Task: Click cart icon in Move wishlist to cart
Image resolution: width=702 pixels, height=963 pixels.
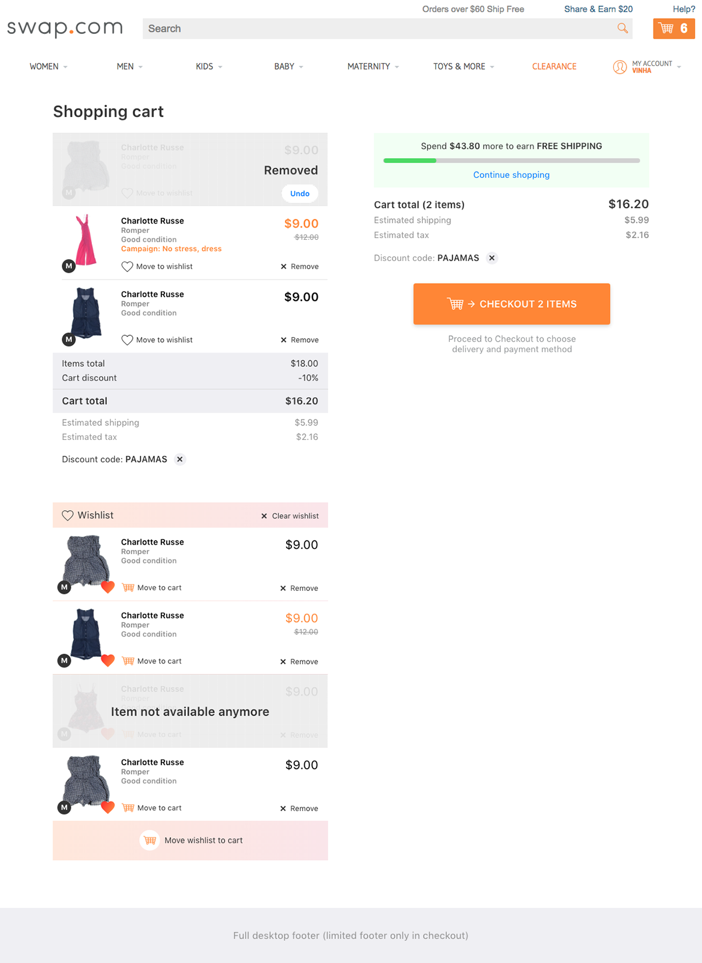Action: [150, 840]
